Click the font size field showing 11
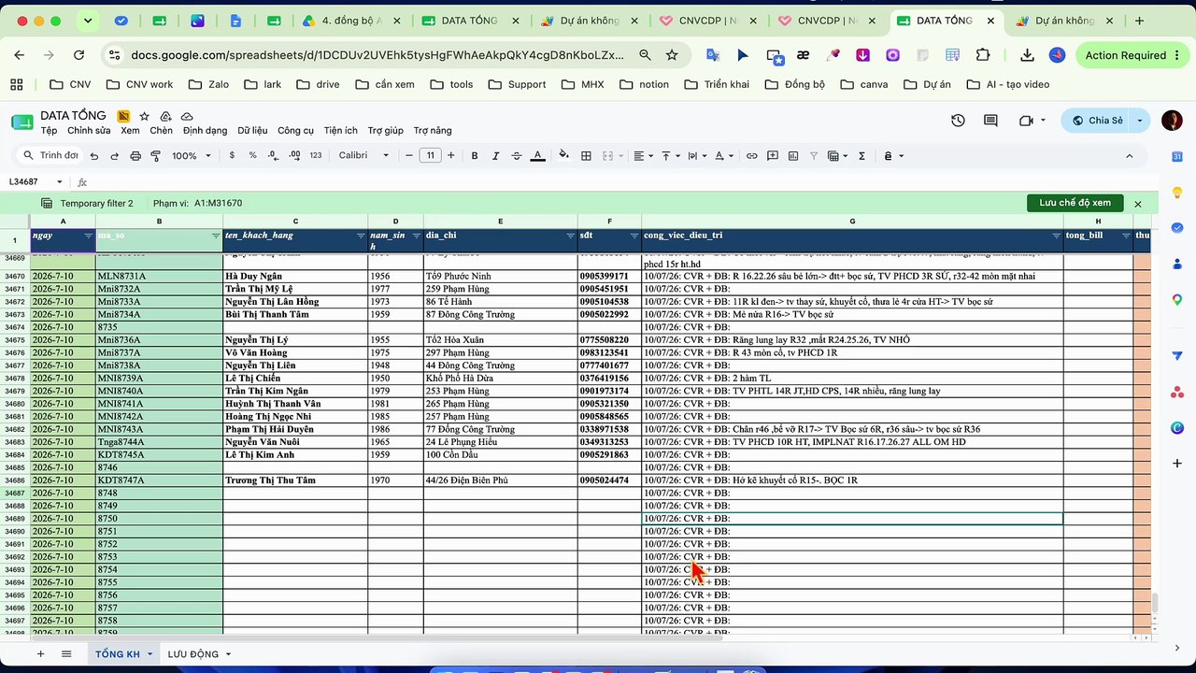 coord(430,156)
